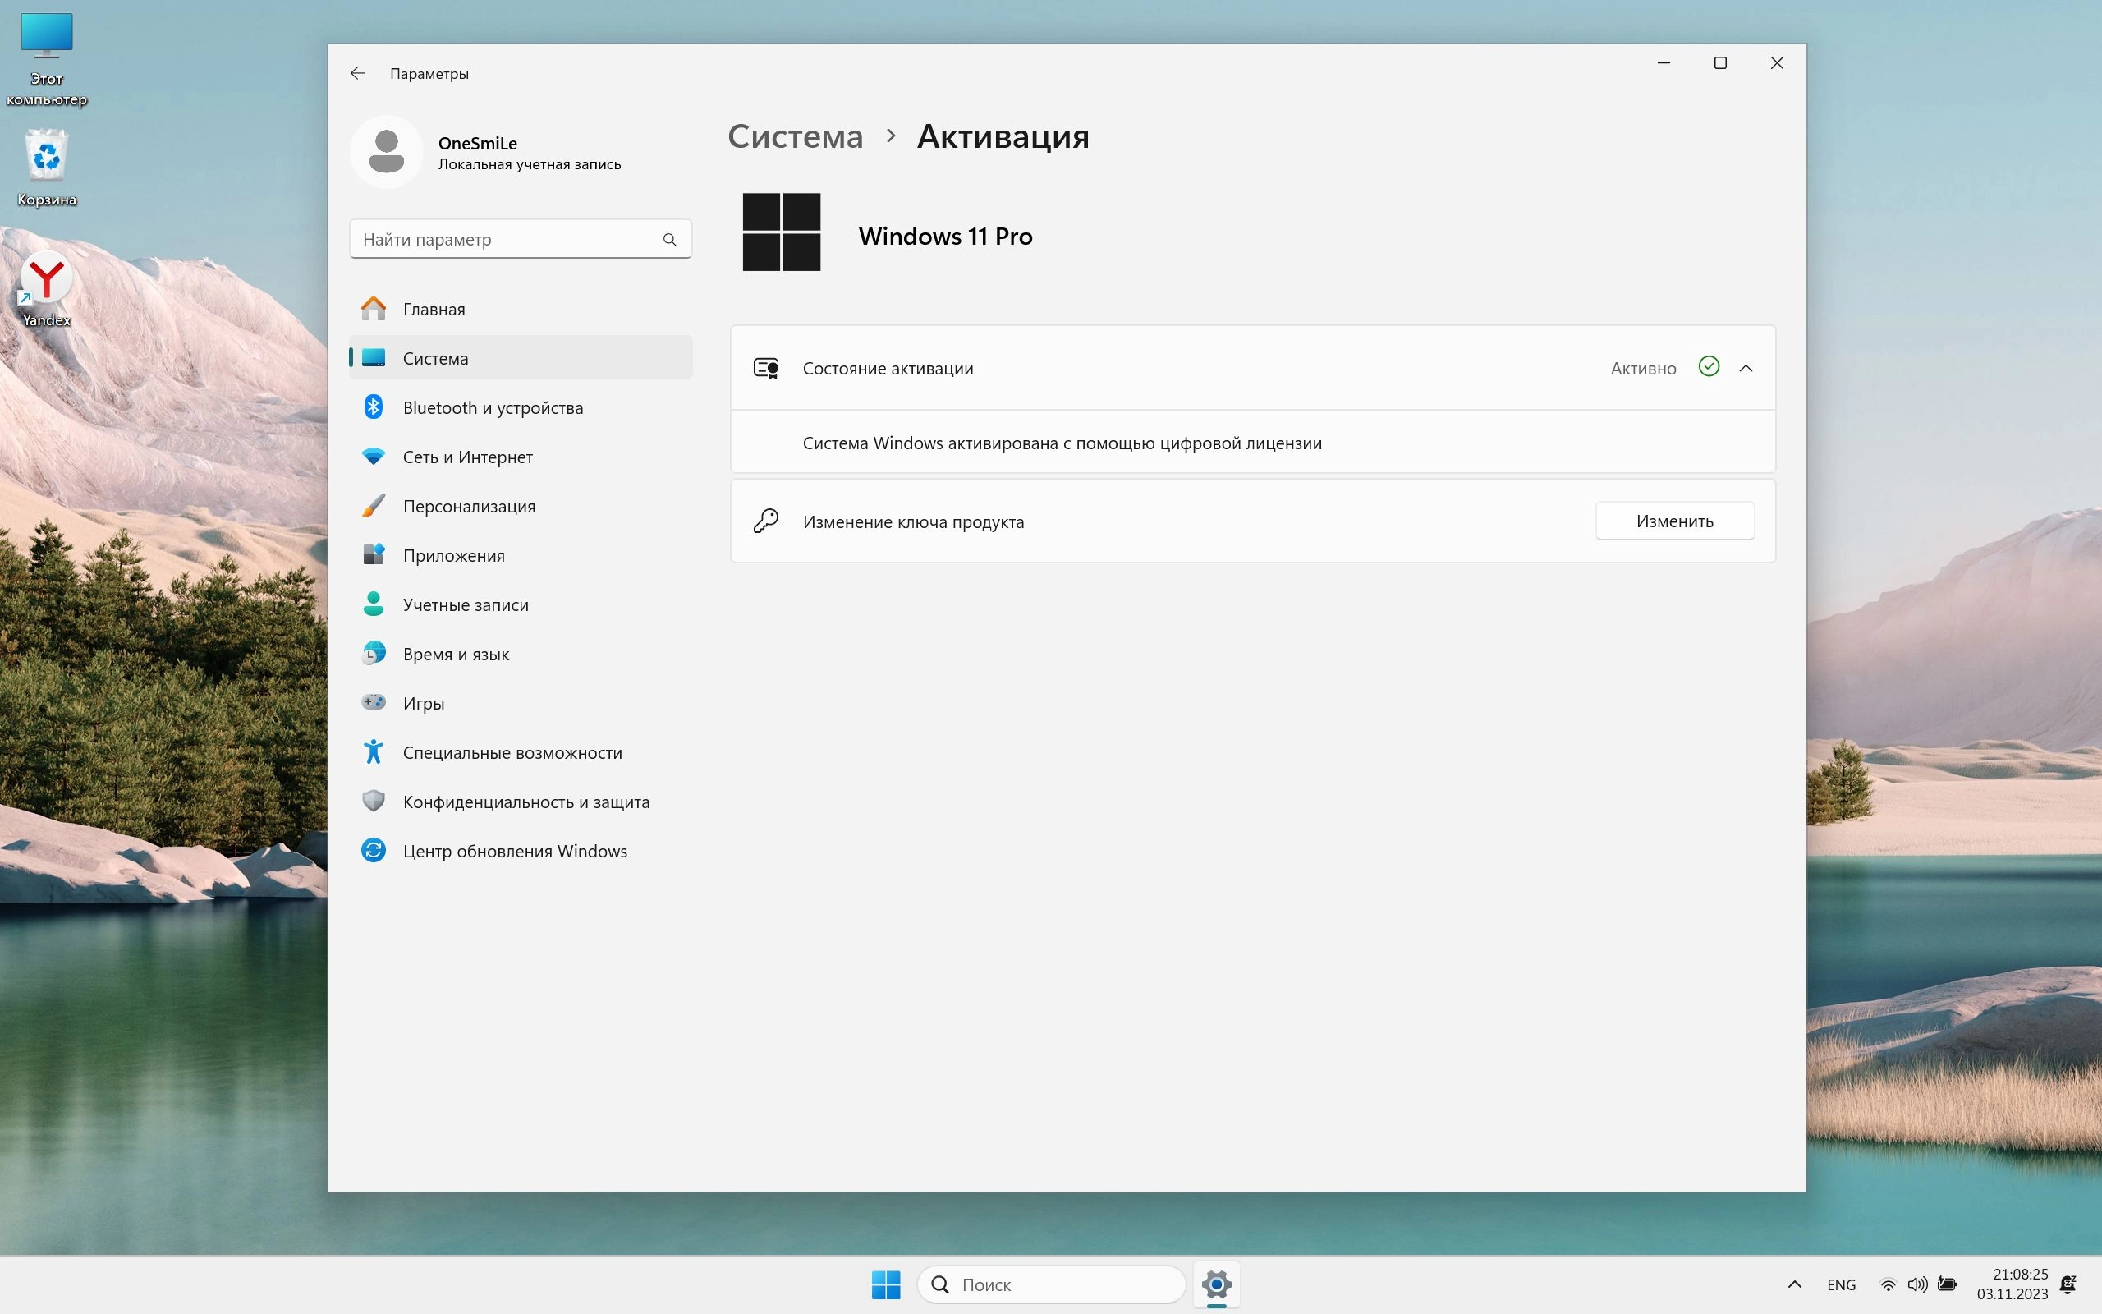Collapse the Состояние активации section
This screenshot has width=2102, height=1314.
(1746, 369)
